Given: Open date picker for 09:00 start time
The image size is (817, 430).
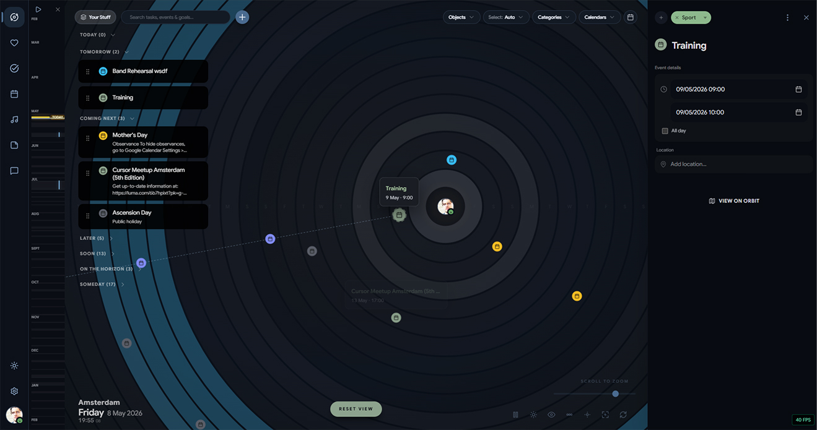Looking at the screenshot, I should tap(798, 89).
